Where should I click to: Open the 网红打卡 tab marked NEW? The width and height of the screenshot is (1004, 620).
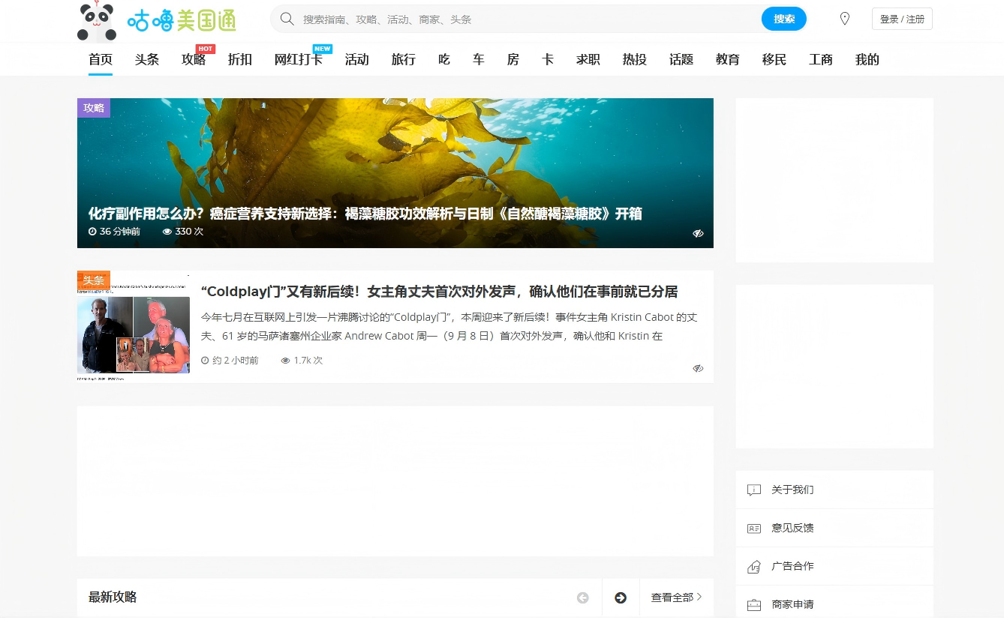(298, 60)
